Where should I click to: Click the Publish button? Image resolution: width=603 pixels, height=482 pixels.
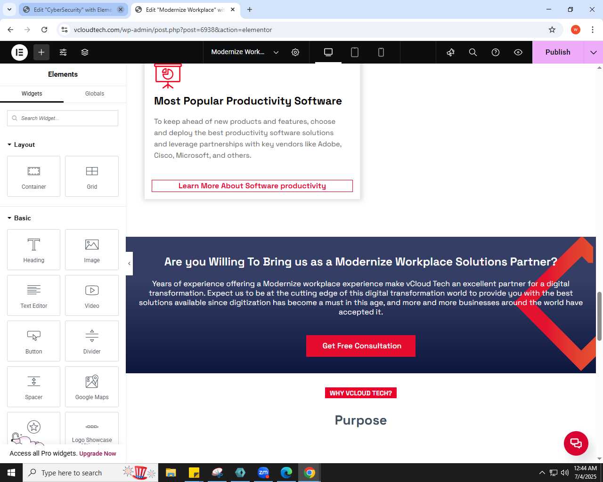558,52
